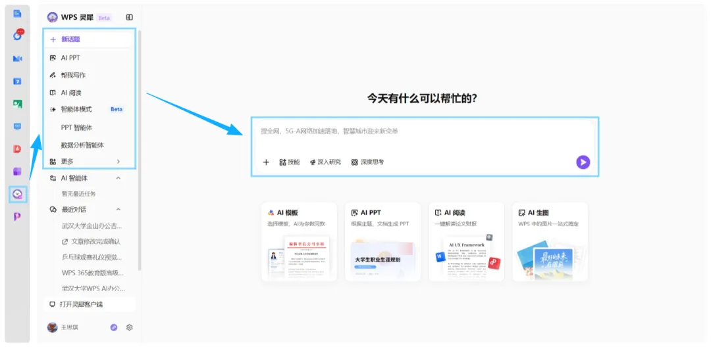Open the chat icon with red notification badge
This screenshot has height=347, width=711.
click(x=18, y=35)
